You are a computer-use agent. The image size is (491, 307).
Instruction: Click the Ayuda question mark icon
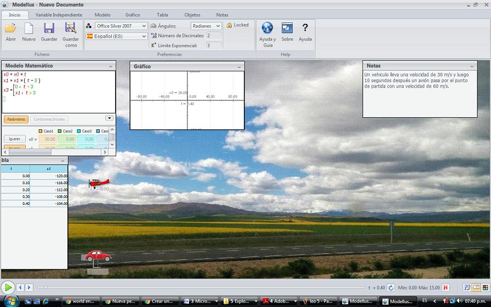point(305,32)
